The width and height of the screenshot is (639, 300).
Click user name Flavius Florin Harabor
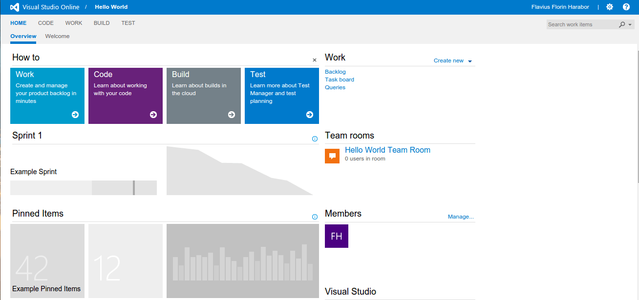click(560, 7)
